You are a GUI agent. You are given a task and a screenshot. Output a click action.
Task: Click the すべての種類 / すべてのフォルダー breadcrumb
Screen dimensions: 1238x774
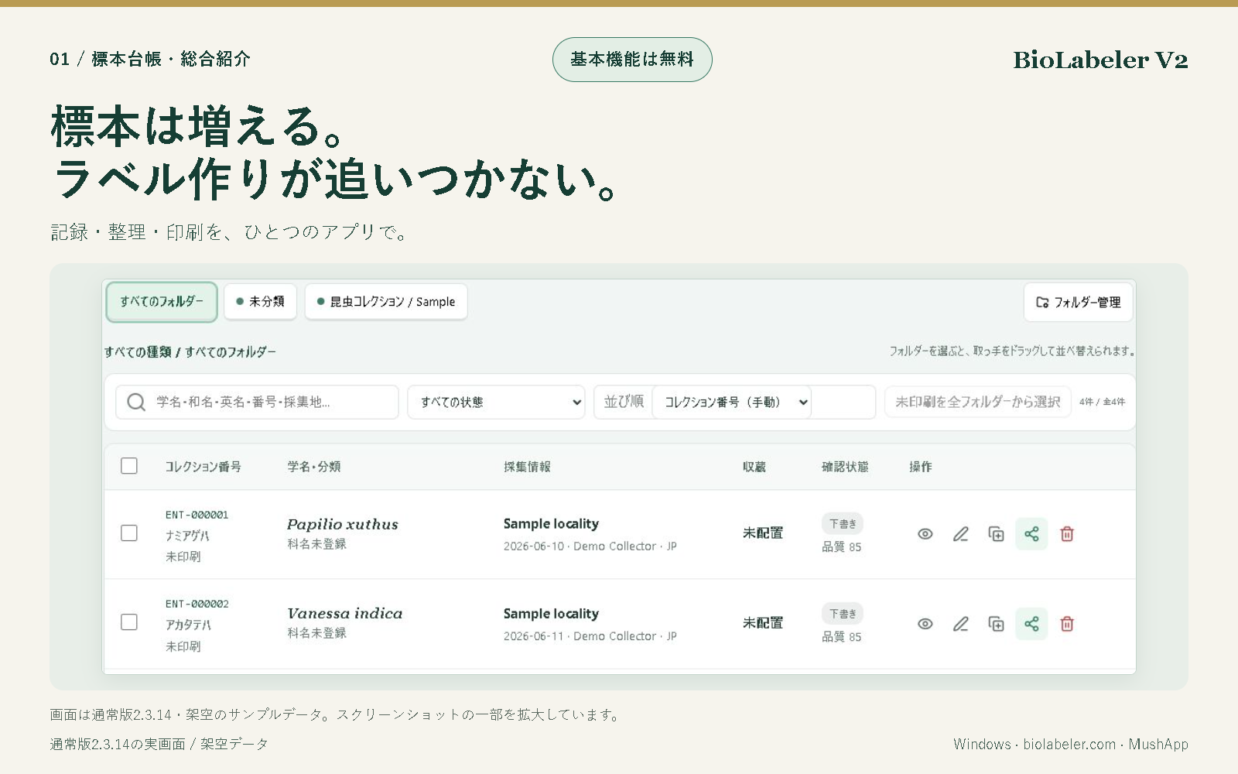pos(190,352)
